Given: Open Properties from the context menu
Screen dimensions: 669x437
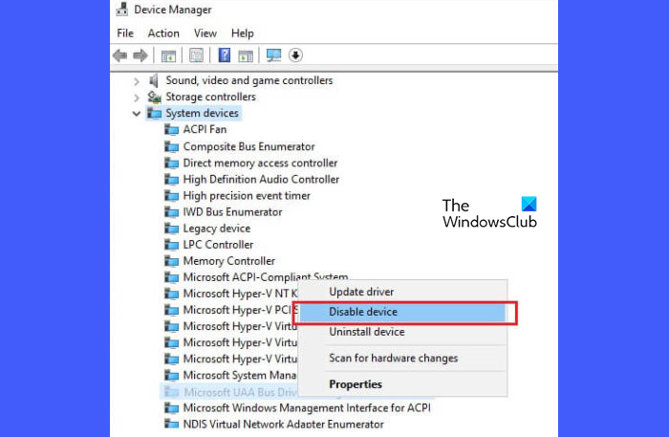Looking at the screenshot, I should tap(356, 384).
